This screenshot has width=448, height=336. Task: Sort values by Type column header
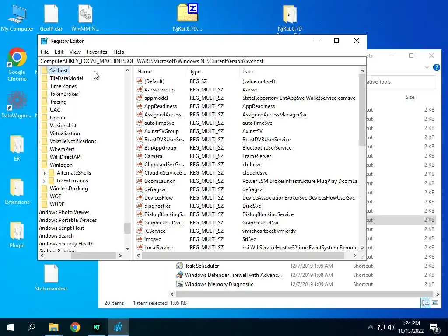[213, 72]
